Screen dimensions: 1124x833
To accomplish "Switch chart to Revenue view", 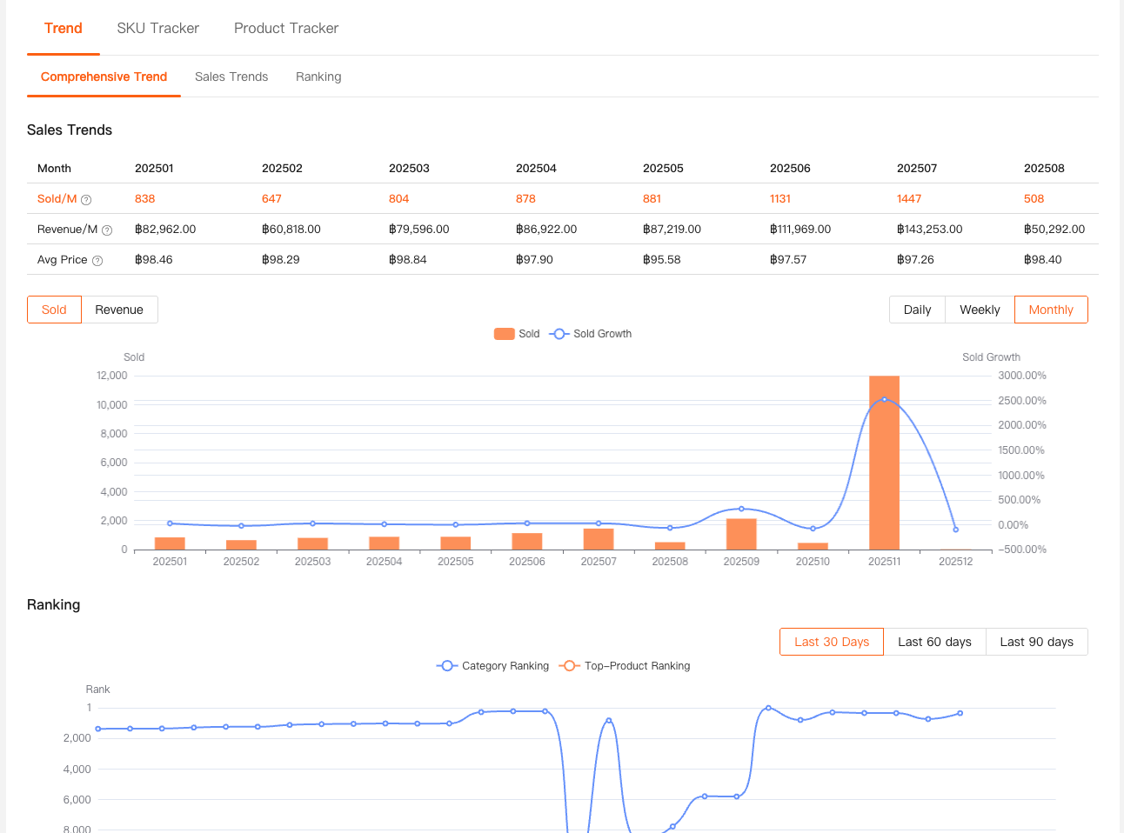I will tap(119, 310).
